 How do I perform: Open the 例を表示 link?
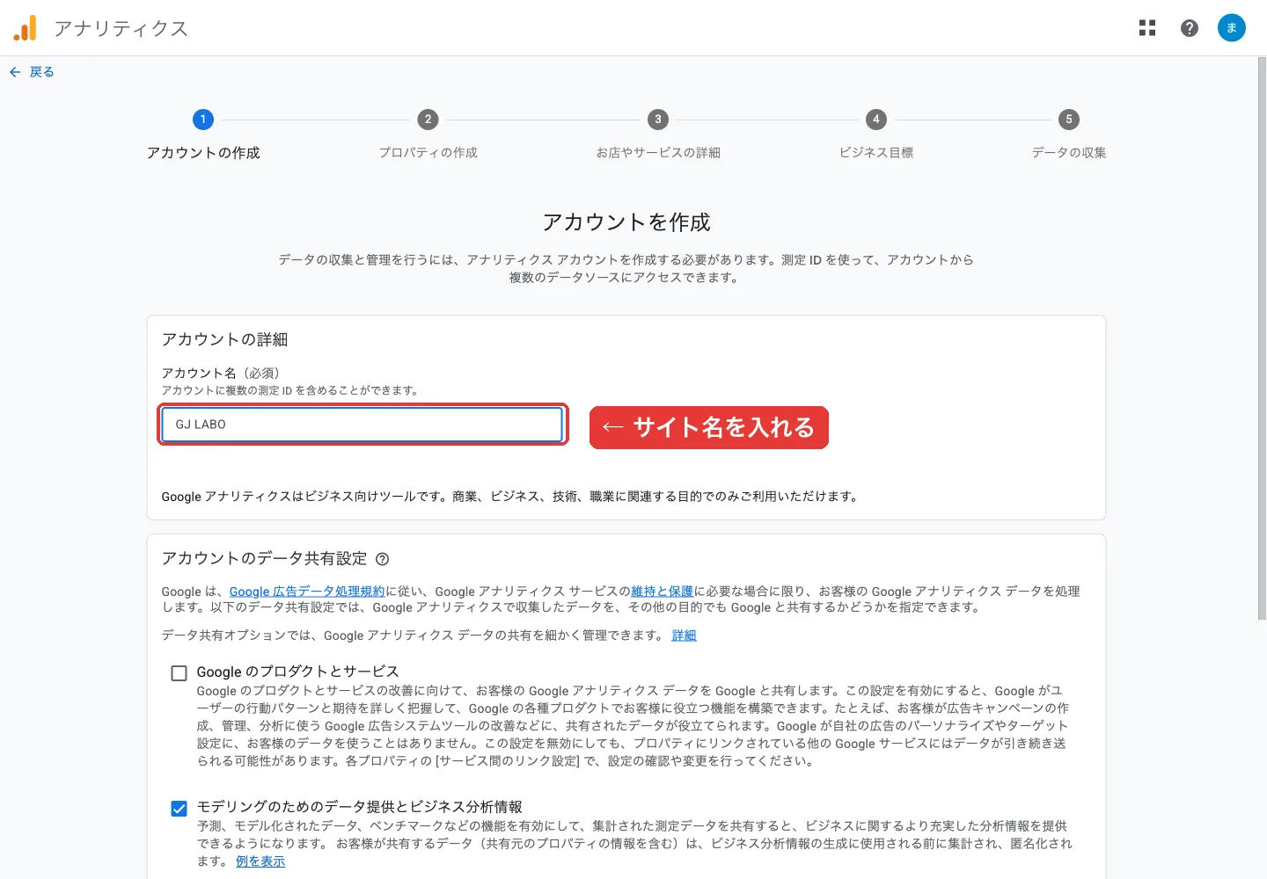click(260, 861)
